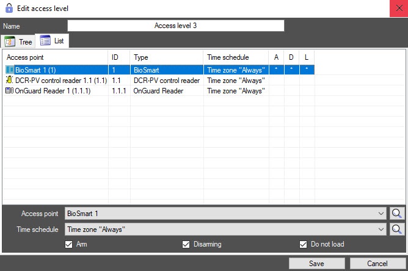408x271 pixels.
Task: Click the Name input field
Action: [176, 26]
